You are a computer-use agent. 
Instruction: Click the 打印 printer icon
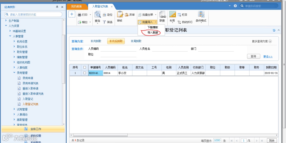click(x=79, y=15)
